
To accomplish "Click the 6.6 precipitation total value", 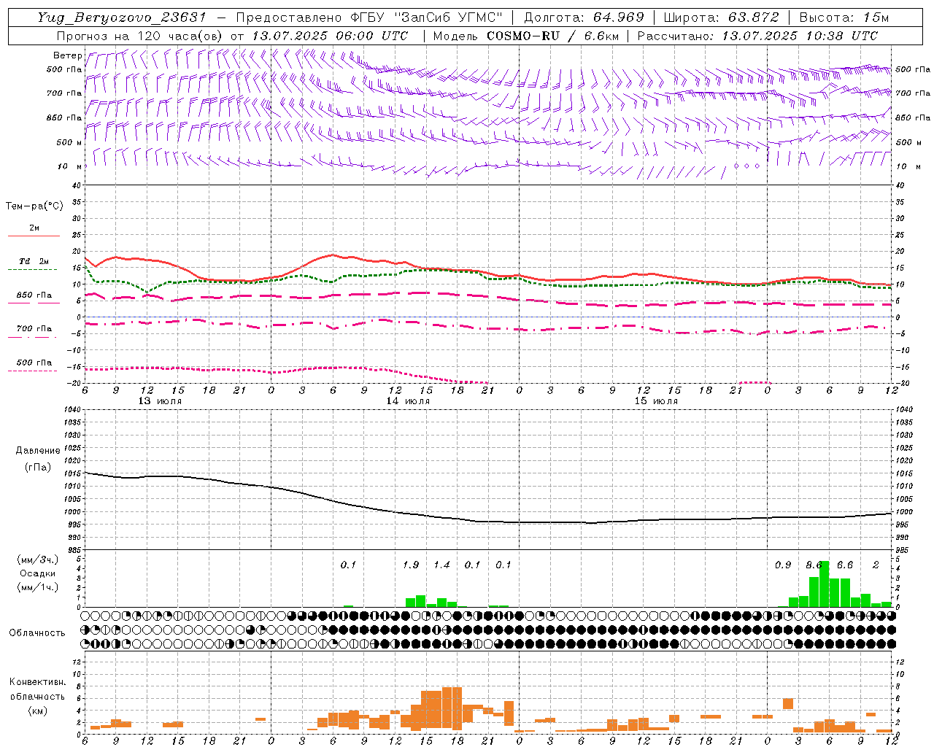I will [845, 565].
